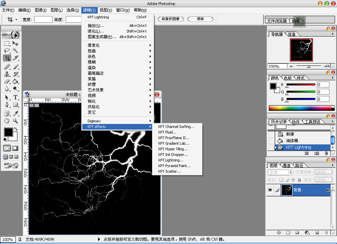Select the Zoom magnifier tool

click(15, 121)
